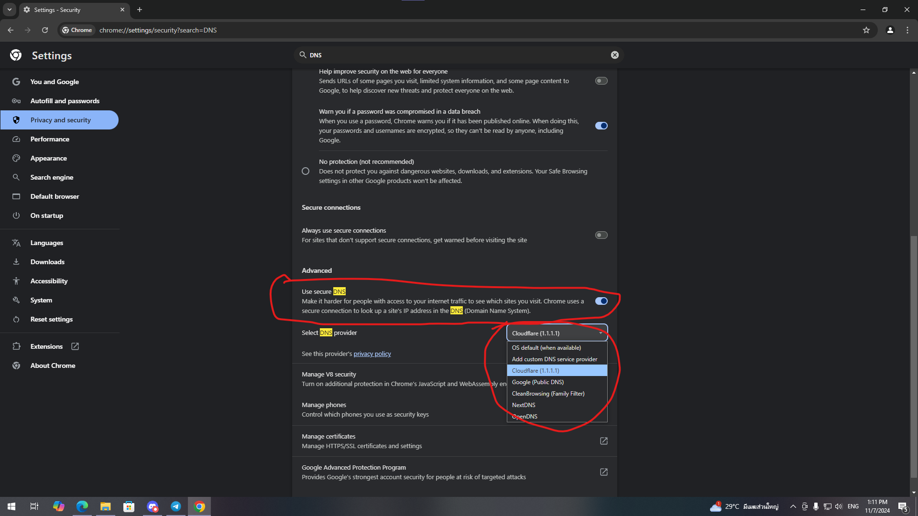
Task: Choose OS default (when available) option
Action: 557,348
